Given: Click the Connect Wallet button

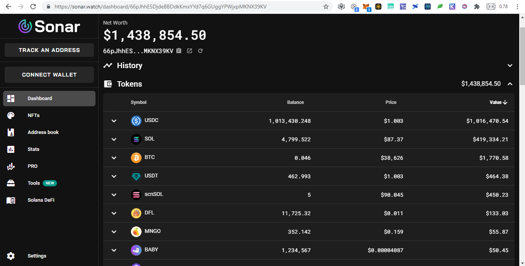Looking at the screenshot, I should click(x=49, y=75).
